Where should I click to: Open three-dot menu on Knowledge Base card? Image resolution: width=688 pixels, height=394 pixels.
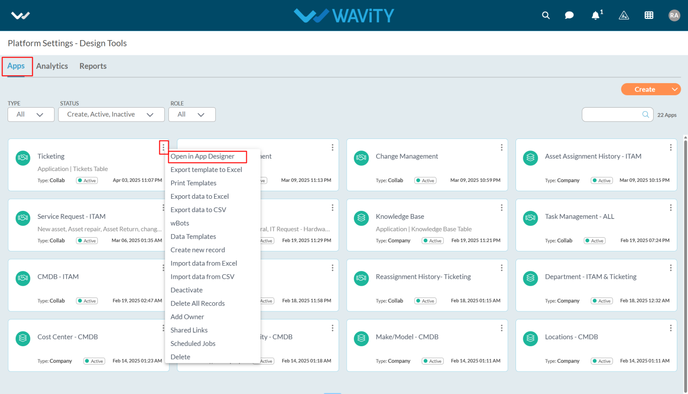(502, 208)
